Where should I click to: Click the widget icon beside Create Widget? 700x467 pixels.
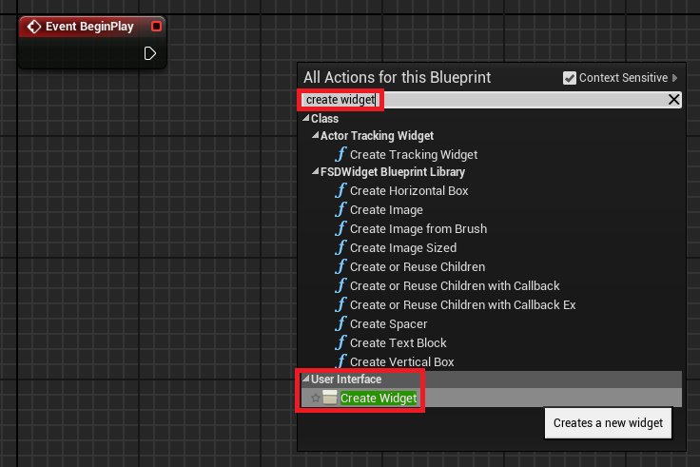329,398
